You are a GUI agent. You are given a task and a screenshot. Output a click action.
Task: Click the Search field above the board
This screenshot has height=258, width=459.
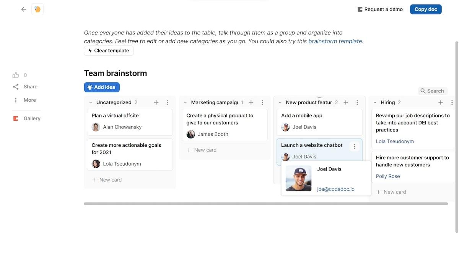[x=433, y=91]
